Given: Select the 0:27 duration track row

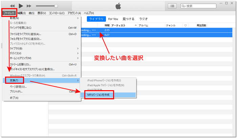Looking at the screenshot, I should (156, 35).
